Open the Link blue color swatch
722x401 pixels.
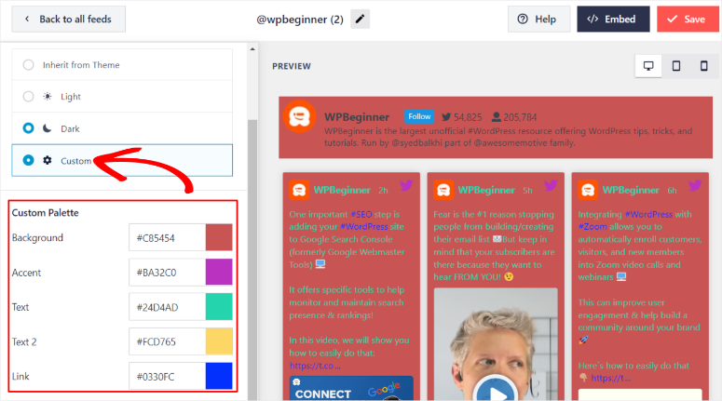219,376
